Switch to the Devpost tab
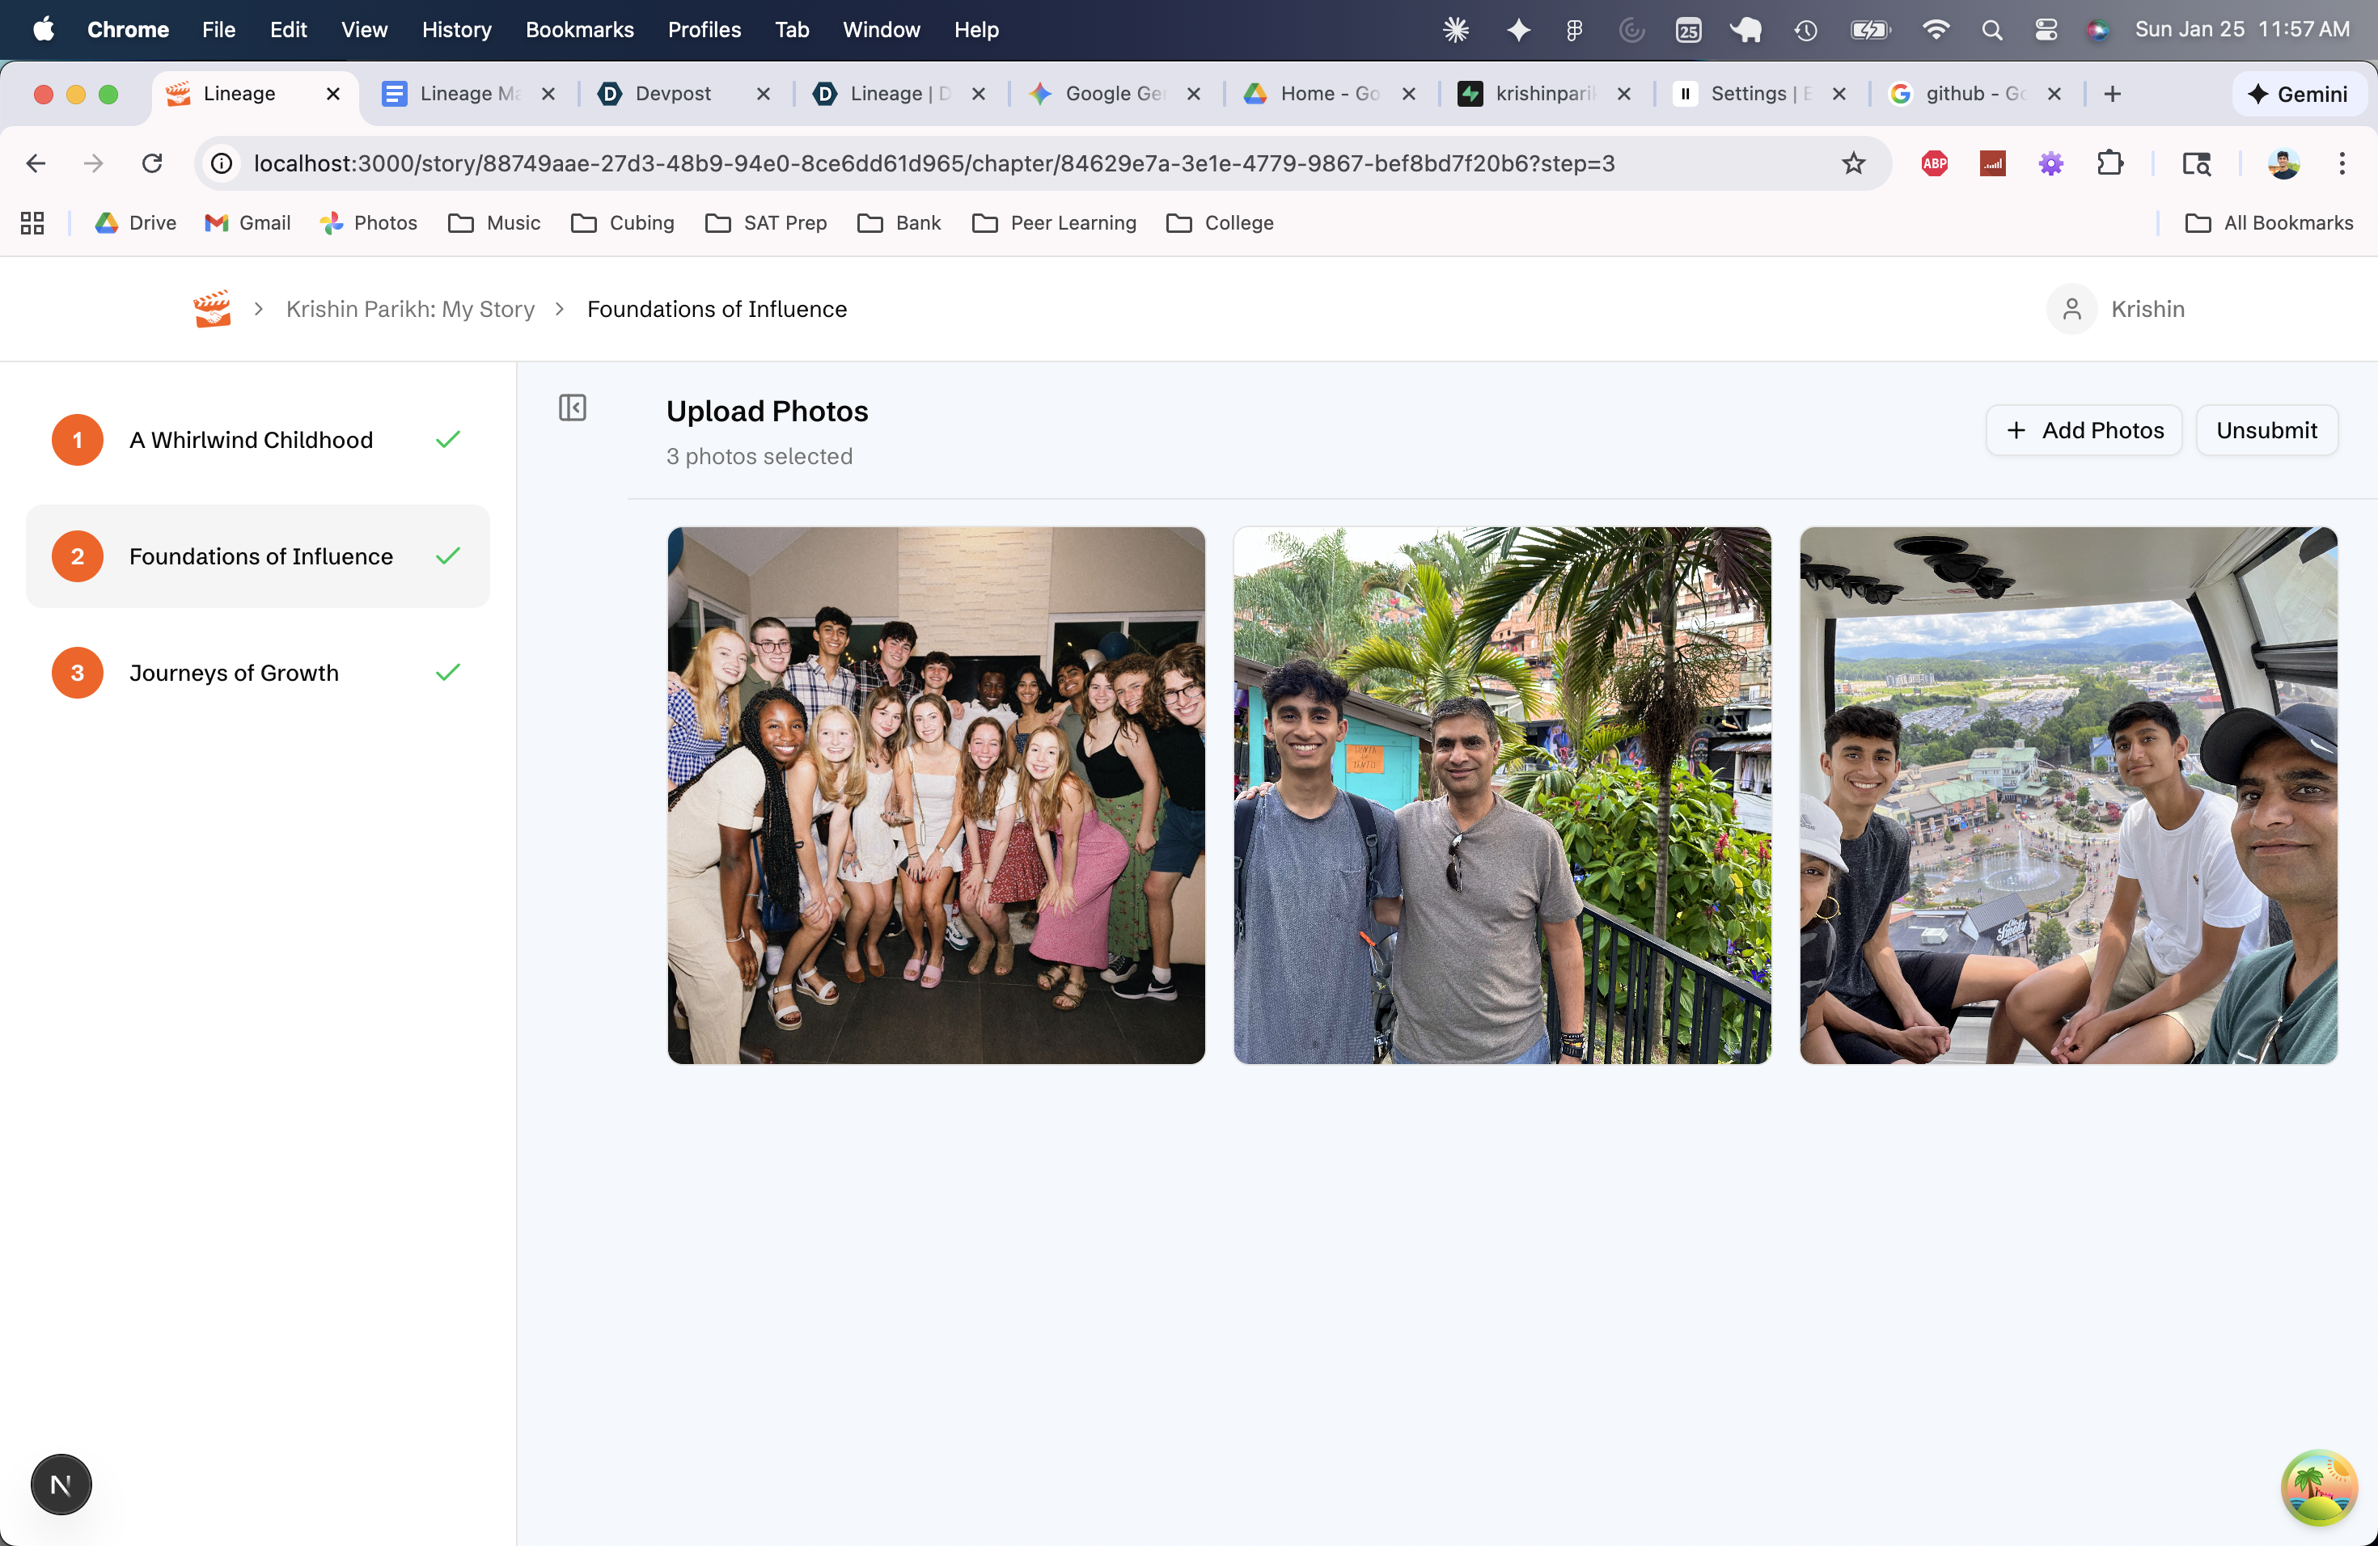 672,94
